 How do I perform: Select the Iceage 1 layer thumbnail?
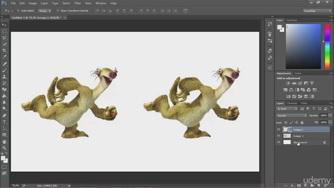pos(287,136)
